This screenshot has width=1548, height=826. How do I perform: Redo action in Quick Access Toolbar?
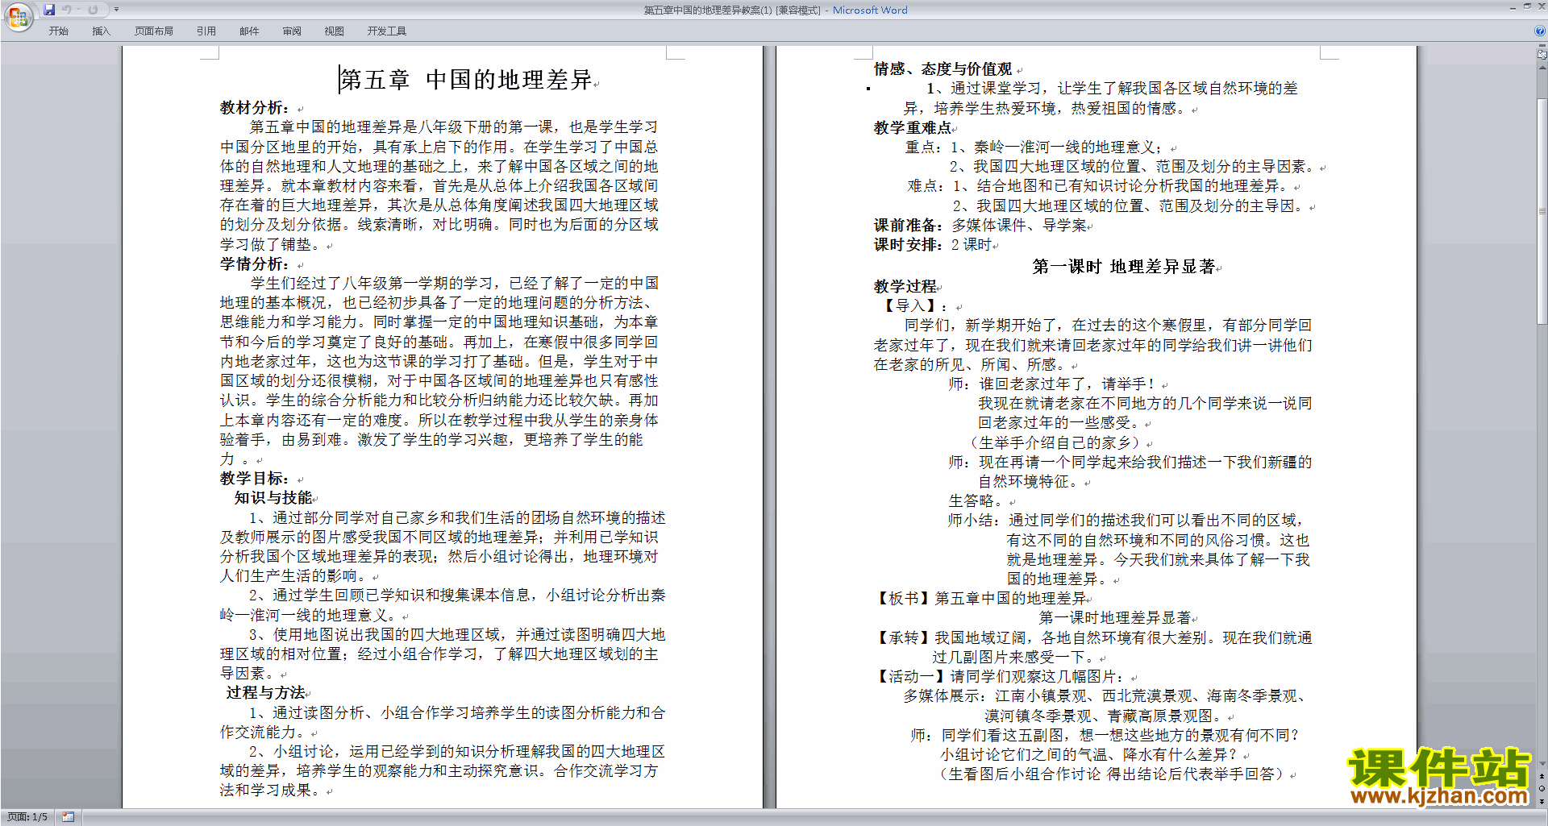point(93,10)
